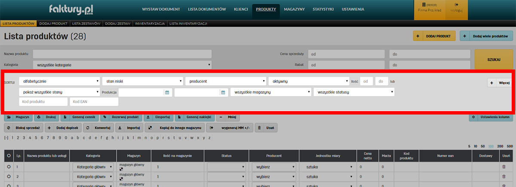The height and width of the screenshot is (187, 516).
Task: Toggle the select-all circle in table header
Action: point(8,156)
